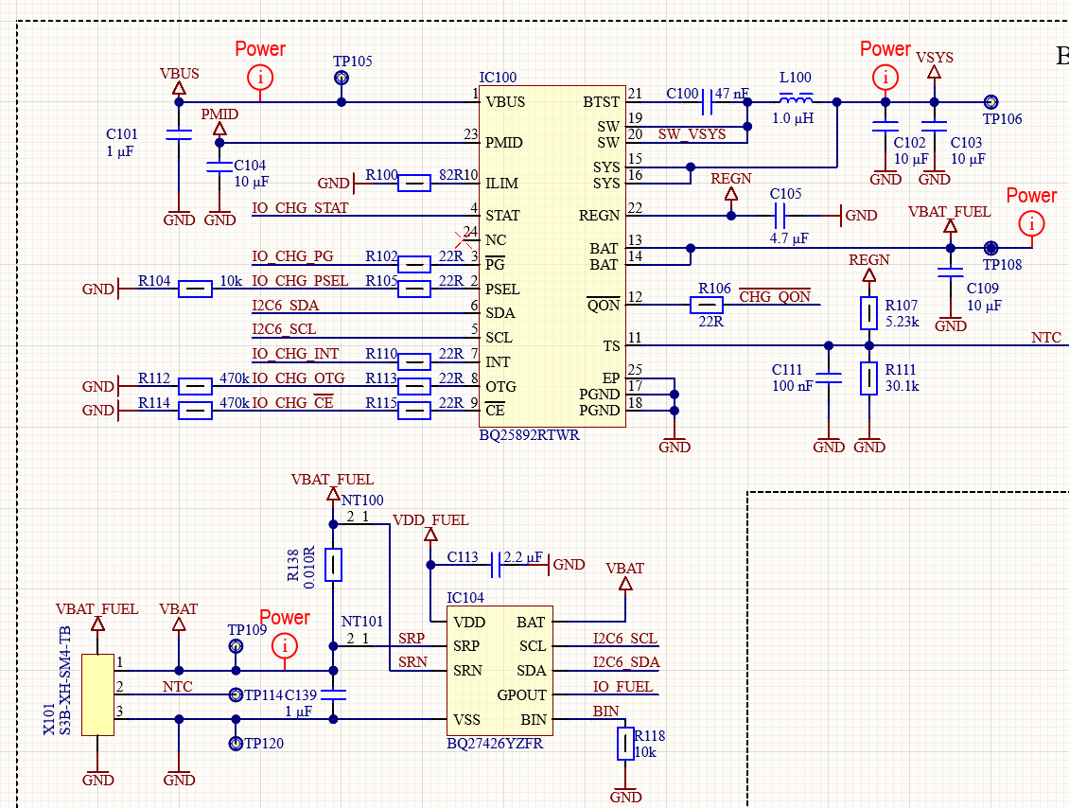Click the IO_CHG_INT net label

coord(295,354)
